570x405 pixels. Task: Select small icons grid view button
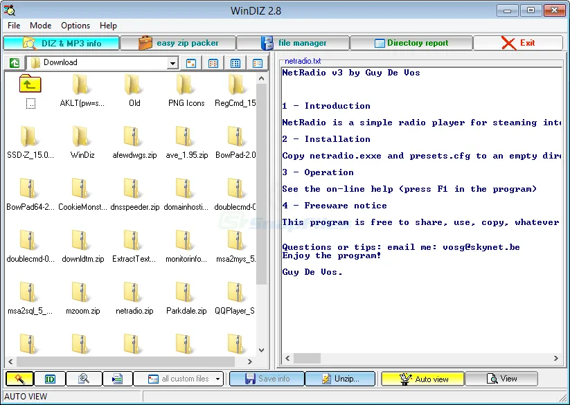(235, 63)
